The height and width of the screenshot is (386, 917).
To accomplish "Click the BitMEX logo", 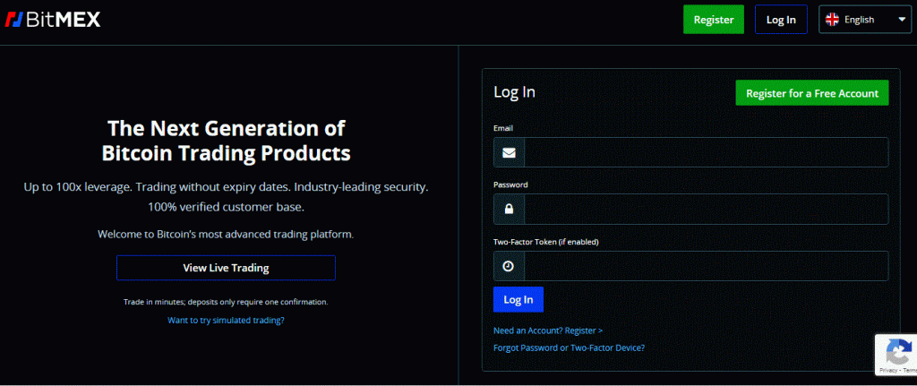I will 53,20.
